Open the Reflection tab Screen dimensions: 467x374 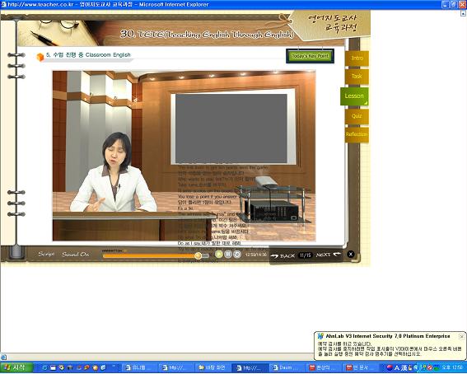357,134
